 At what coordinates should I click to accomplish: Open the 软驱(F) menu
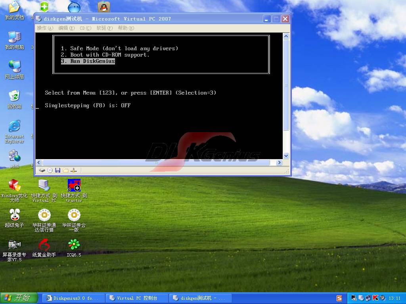click(x=105, y=28)
